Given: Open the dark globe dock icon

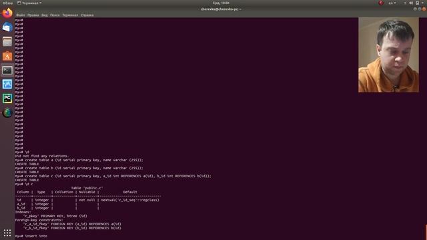Looking at the screenshot, I should tap(7, 113).
